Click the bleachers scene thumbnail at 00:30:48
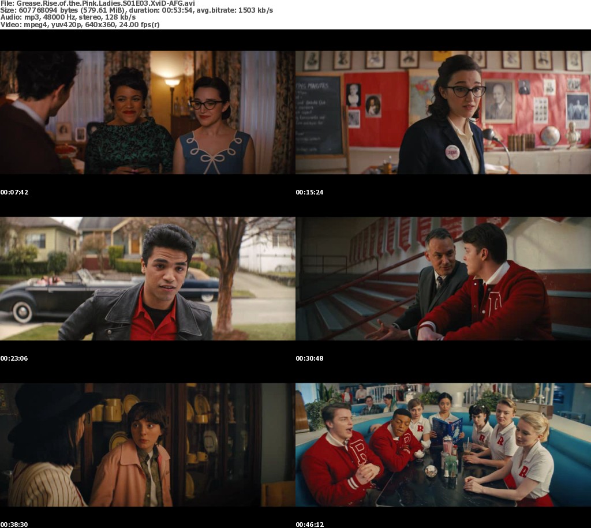Viewport: 591px width, 528px height. (x=443, y=278)
